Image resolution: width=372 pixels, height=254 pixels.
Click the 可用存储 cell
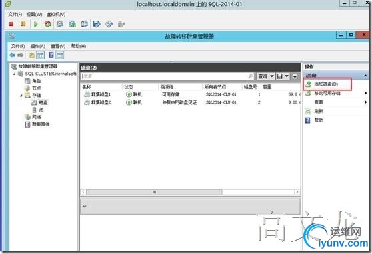[x=171, y=94]
